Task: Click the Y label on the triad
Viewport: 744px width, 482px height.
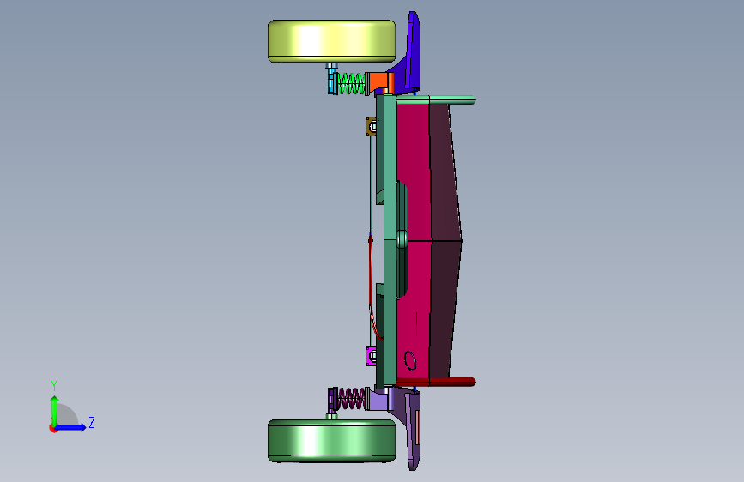Action: point(54,386)
